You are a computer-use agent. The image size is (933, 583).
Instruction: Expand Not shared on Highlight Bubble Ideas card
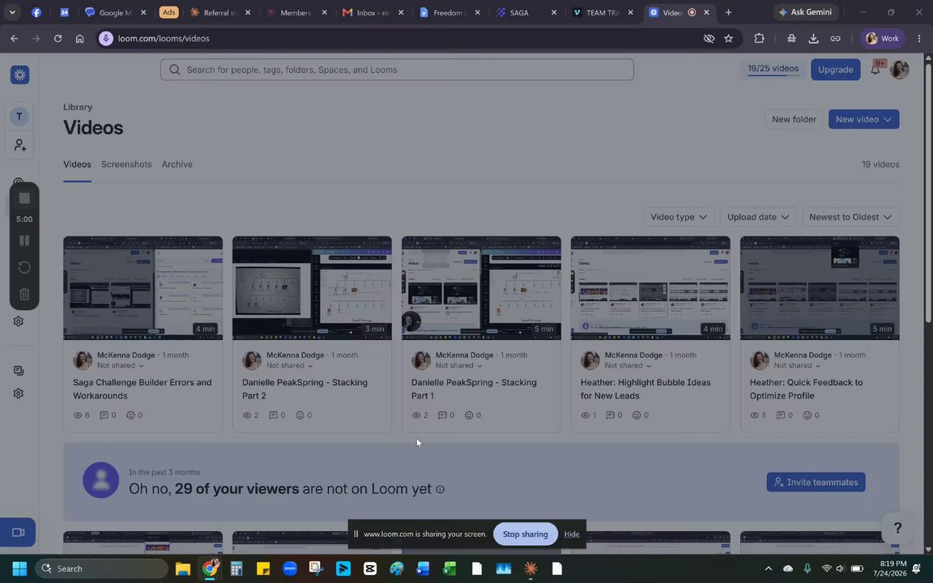pyautogui.click(x=628, y=366)
